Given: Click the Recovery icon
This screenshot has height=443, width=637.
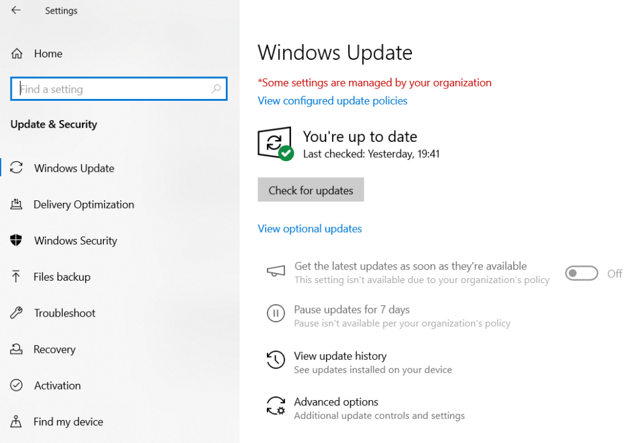Looking at the screenshot, I should (x=16, y=348).
